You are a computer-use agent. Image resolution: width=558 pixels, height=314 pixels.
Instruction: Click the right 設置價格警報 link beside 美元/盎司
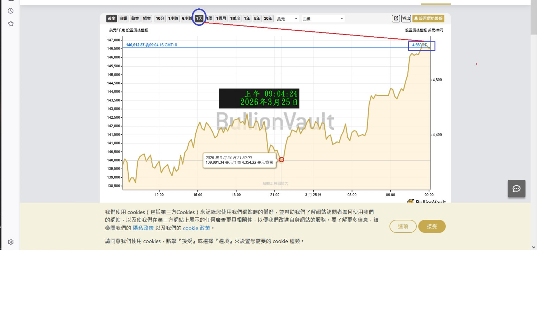tap(416, 30)
